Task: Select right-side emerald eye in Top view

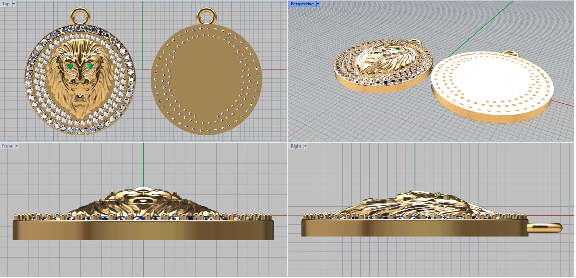Action: point(90,66)
